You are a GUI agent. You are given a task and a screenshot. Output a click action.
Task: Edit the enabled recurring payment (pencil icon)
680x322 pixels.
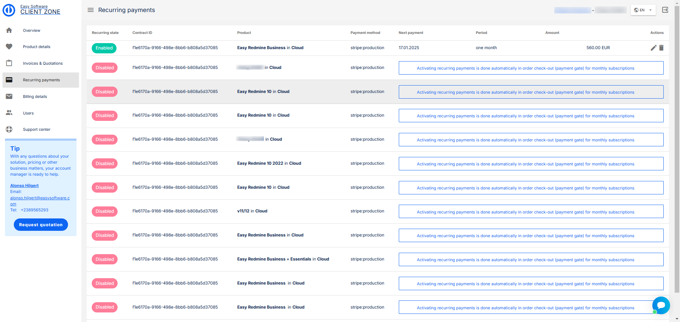point(653,48)
